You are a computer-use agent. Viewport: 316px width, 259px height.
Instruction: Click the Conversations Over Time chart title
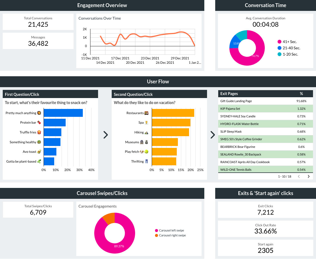99,18
